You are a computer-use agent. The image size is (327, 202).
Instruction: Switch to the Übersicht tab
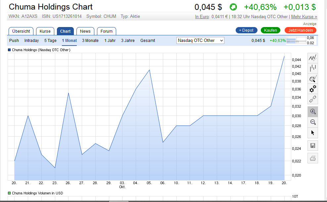[x=21, y=31]
